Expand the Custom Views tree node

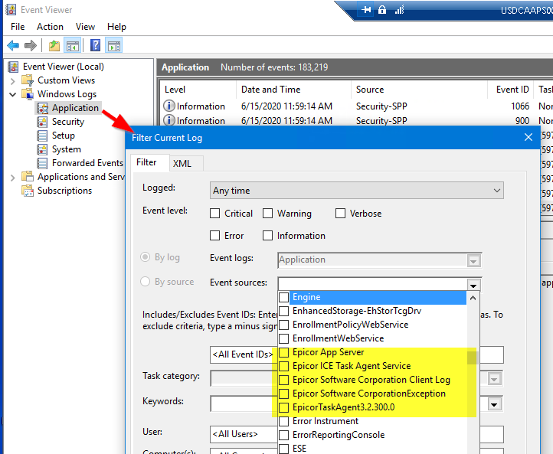point(13,80)
